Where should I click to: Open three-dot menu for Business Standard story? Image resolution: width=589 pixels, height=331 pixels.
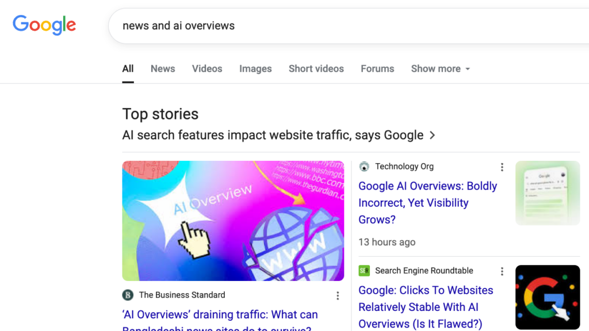click(338, 296)
